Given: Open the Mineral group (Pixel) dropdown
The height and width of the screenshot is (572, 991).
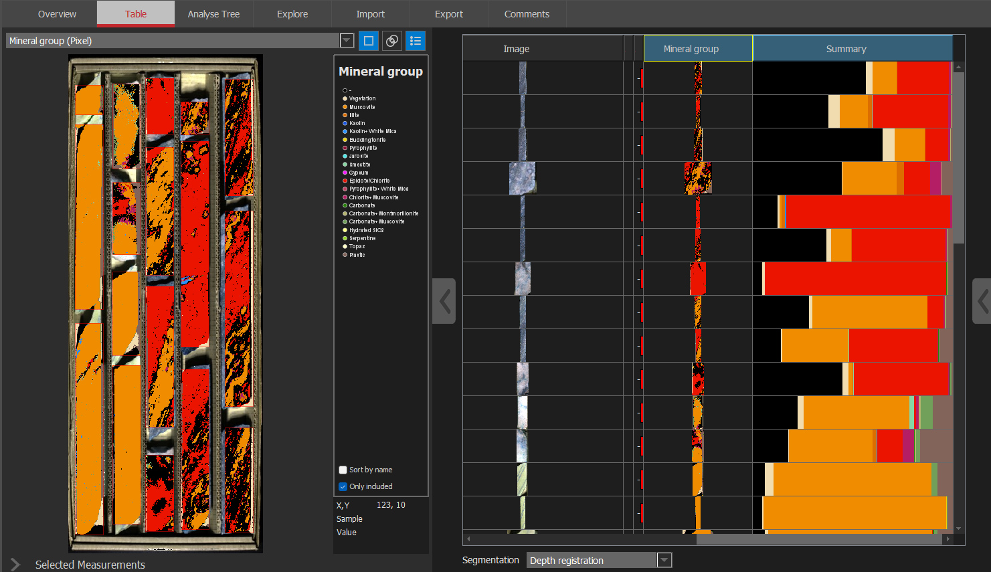Looking at the screenshot, I should point(347,41).
